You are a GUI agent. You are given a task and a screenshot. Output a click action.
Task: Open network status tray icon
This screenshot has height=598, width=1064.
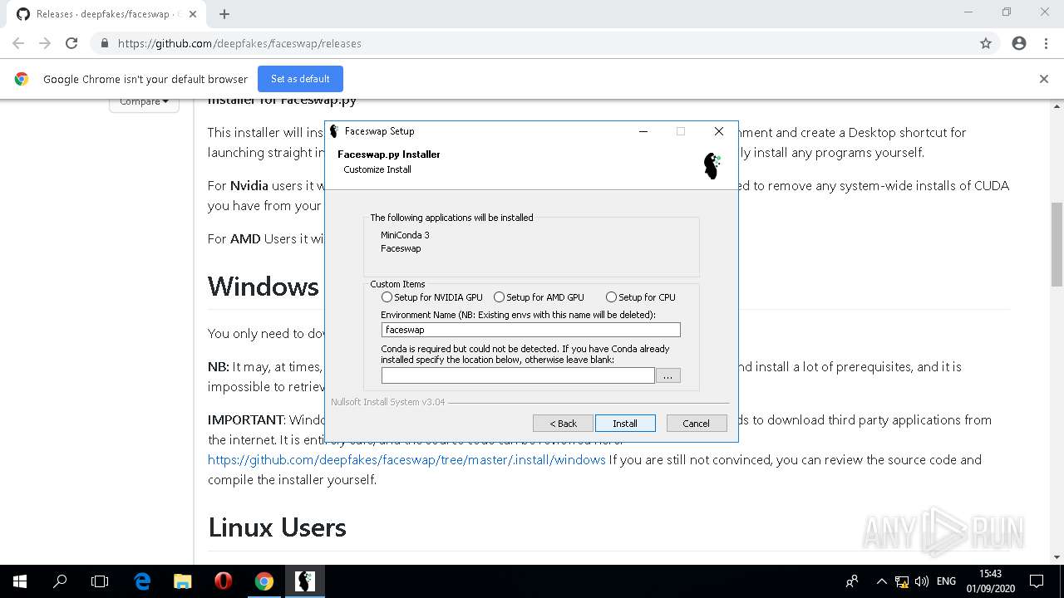click(x=902, y=581)
